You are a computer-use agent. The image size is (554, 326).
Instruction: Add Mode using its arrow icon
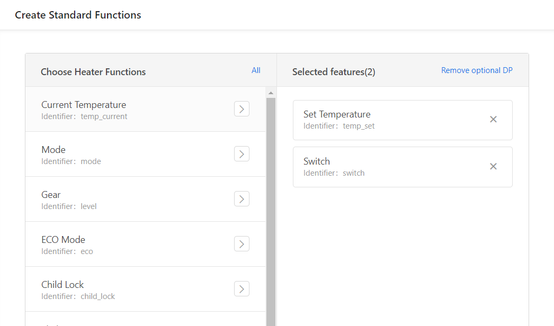(242, 154)
